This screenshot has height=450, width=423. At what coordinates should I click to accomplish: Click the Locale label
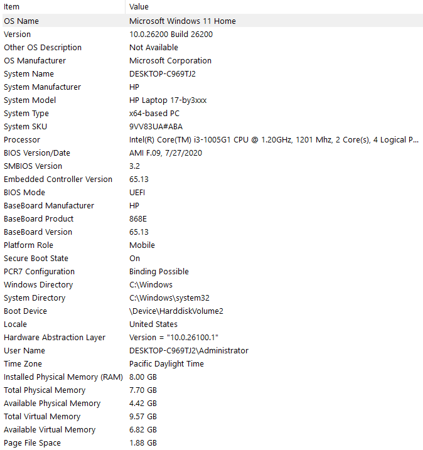pos(15,324)
